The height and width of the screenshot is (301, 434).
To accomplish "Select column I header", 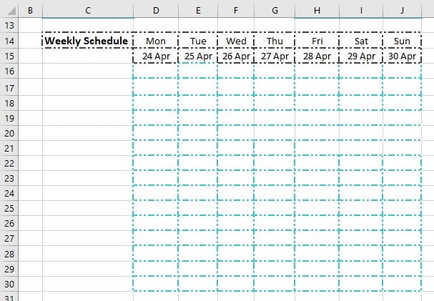I will pyautogui.click(x=361, y=11).
